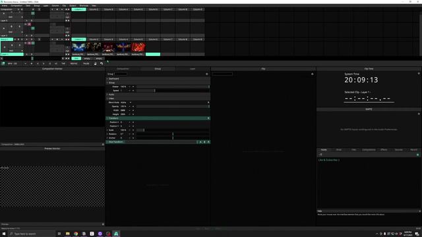Open the Arena menu
This screenshot has height=237, width=422.
(x=5, y=6)
